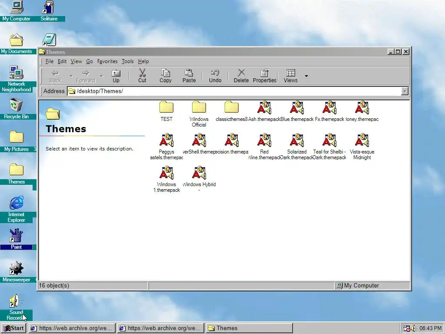Click the Delete X icon

(241, 73)
